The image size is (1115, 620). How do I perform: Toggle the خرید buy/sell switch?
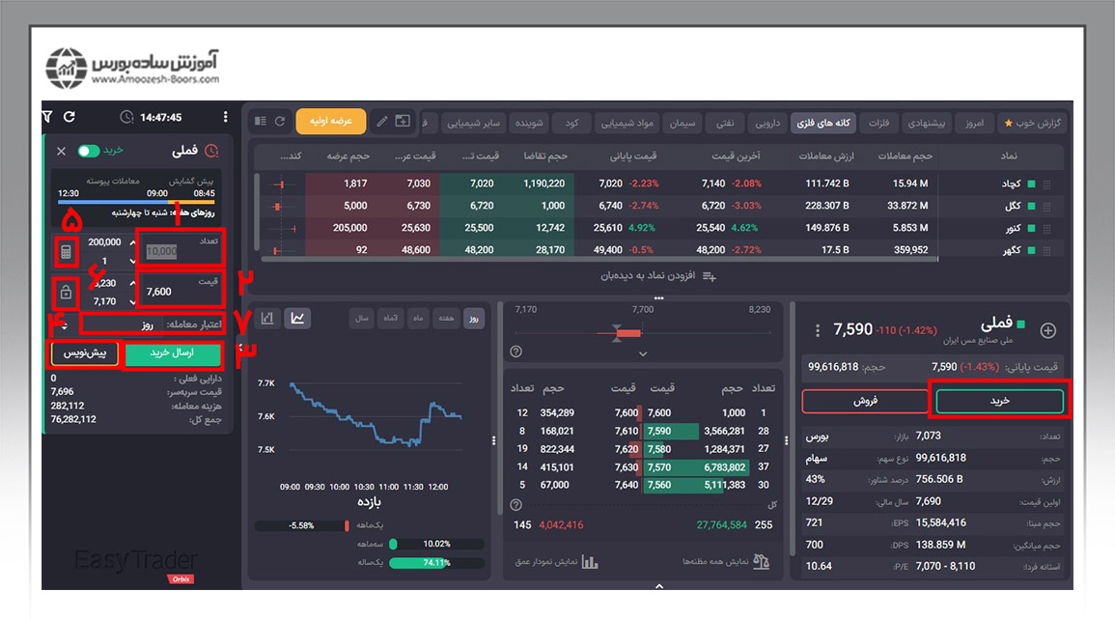pyautogui.click(x=89, y=151)
